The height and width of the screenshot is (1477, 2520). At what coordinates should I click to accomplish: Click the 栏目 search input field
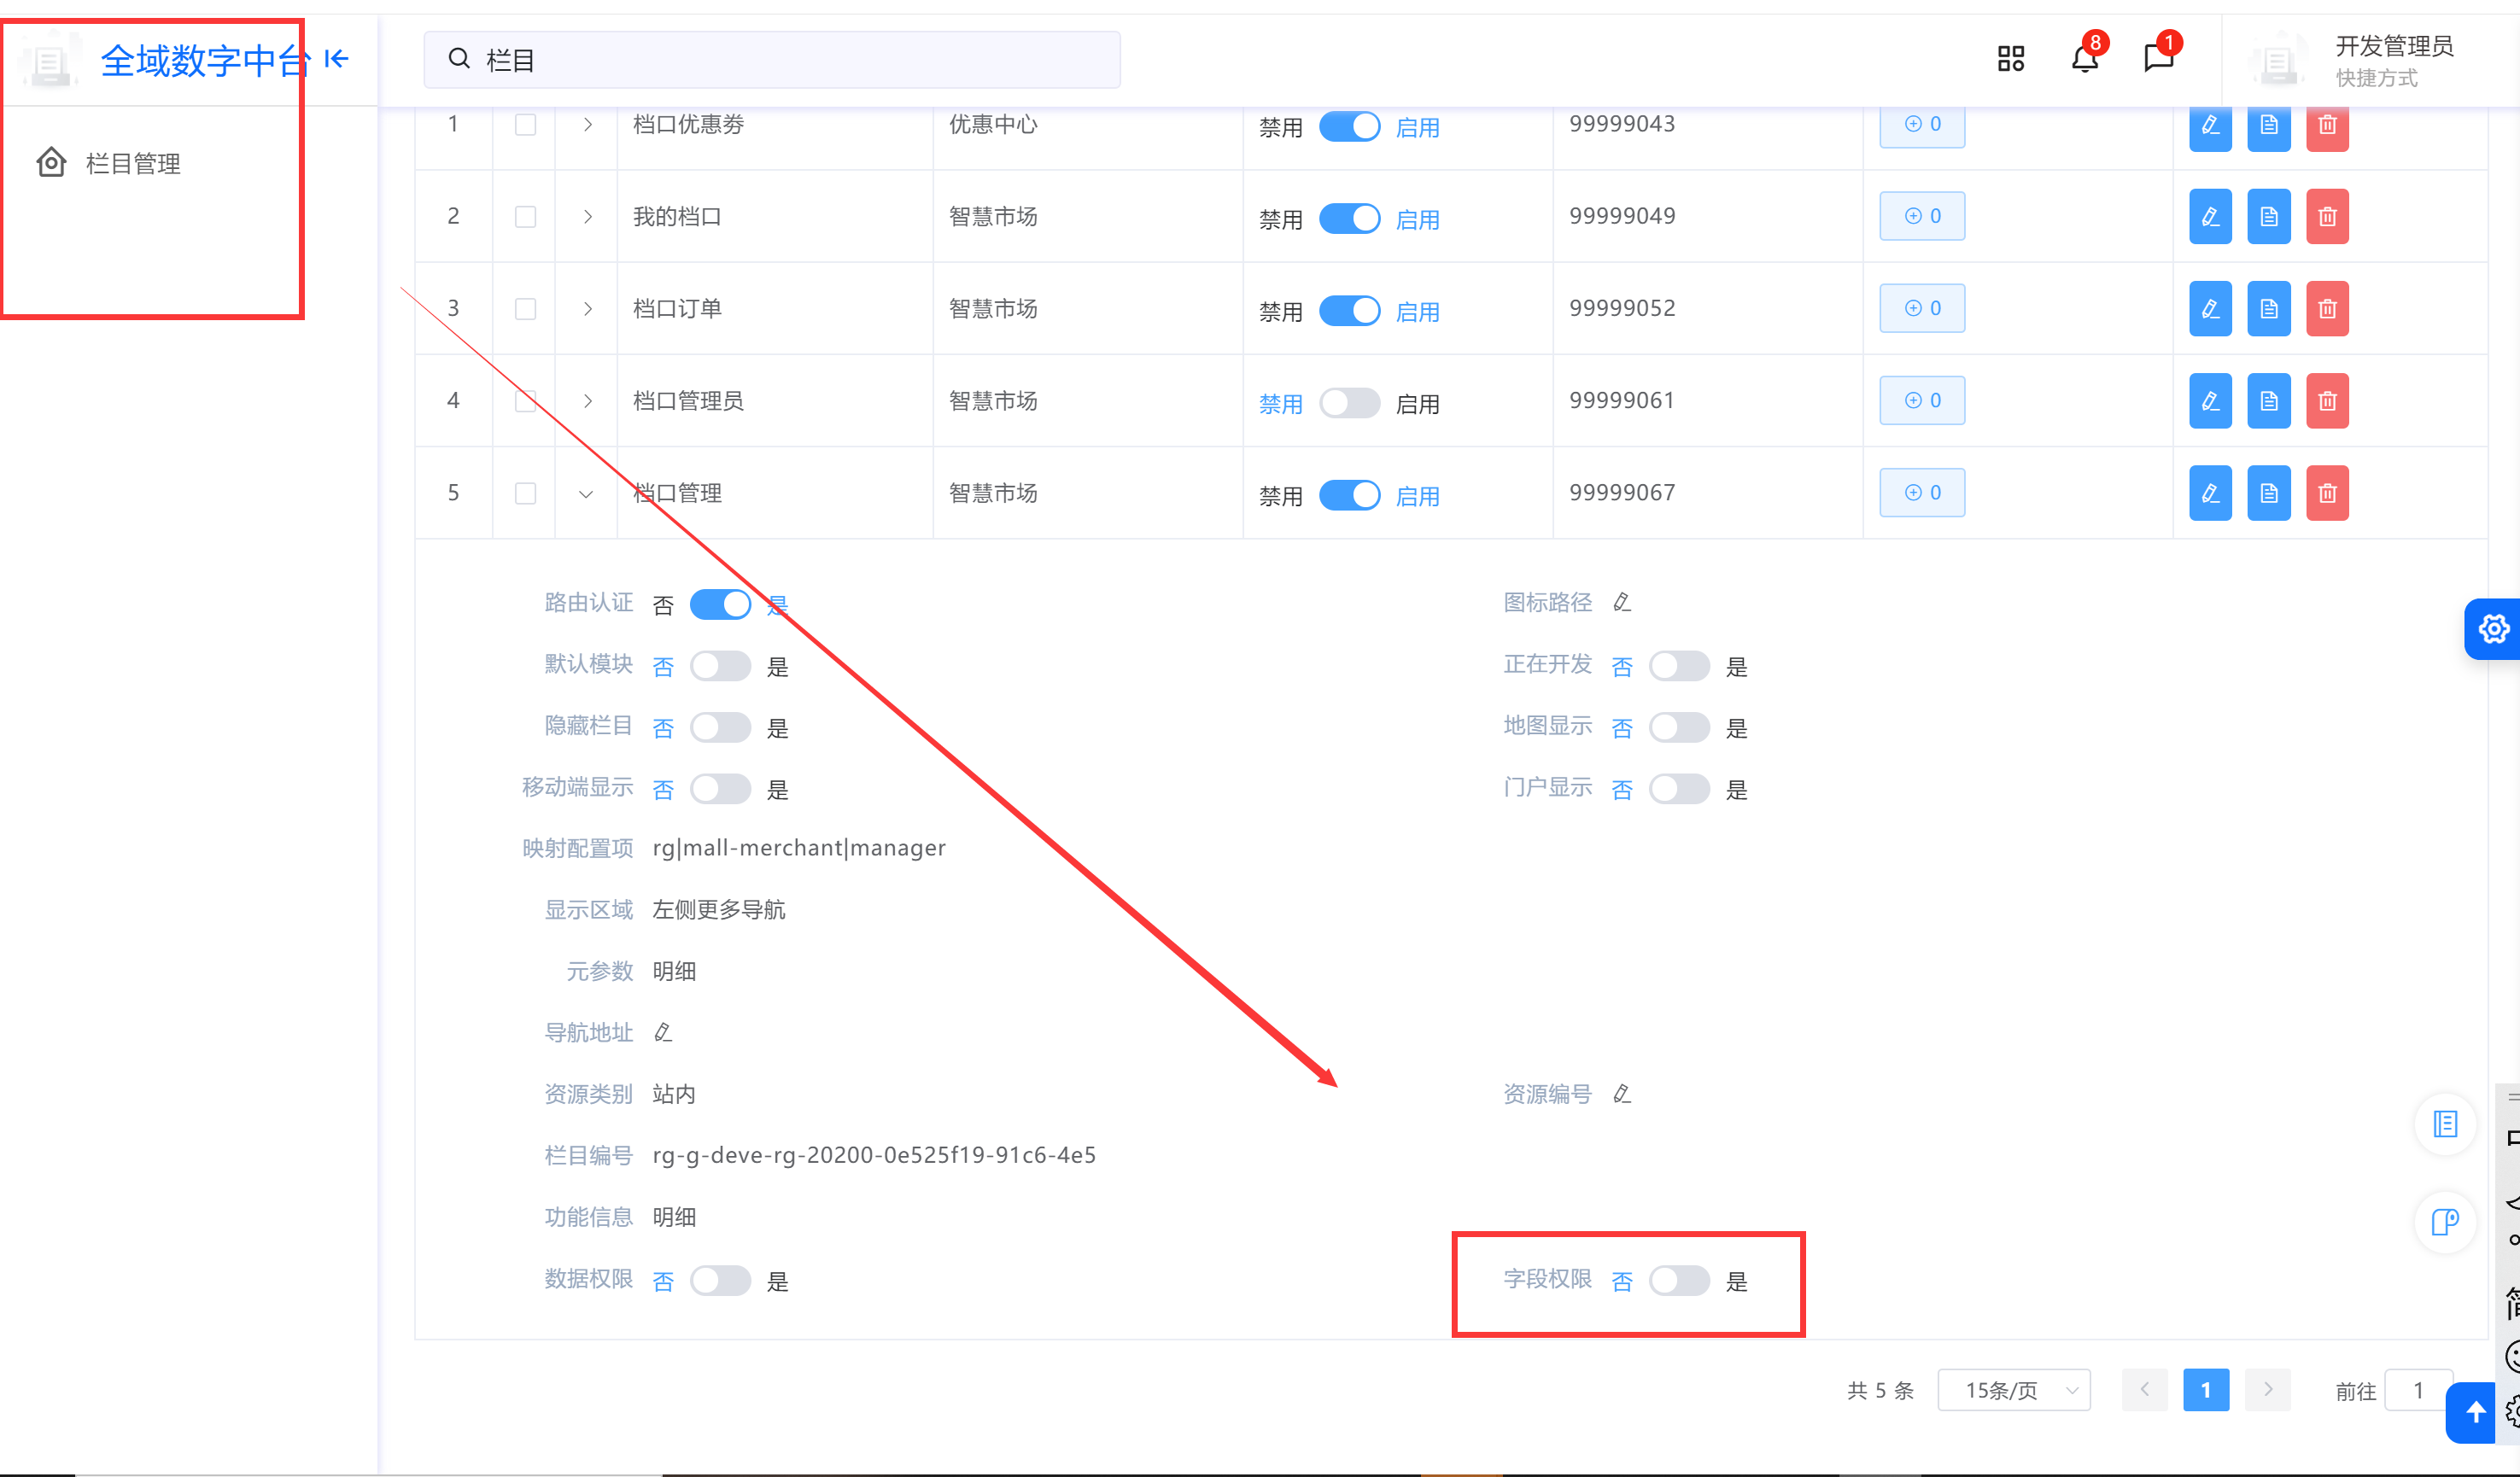(771, 60)
